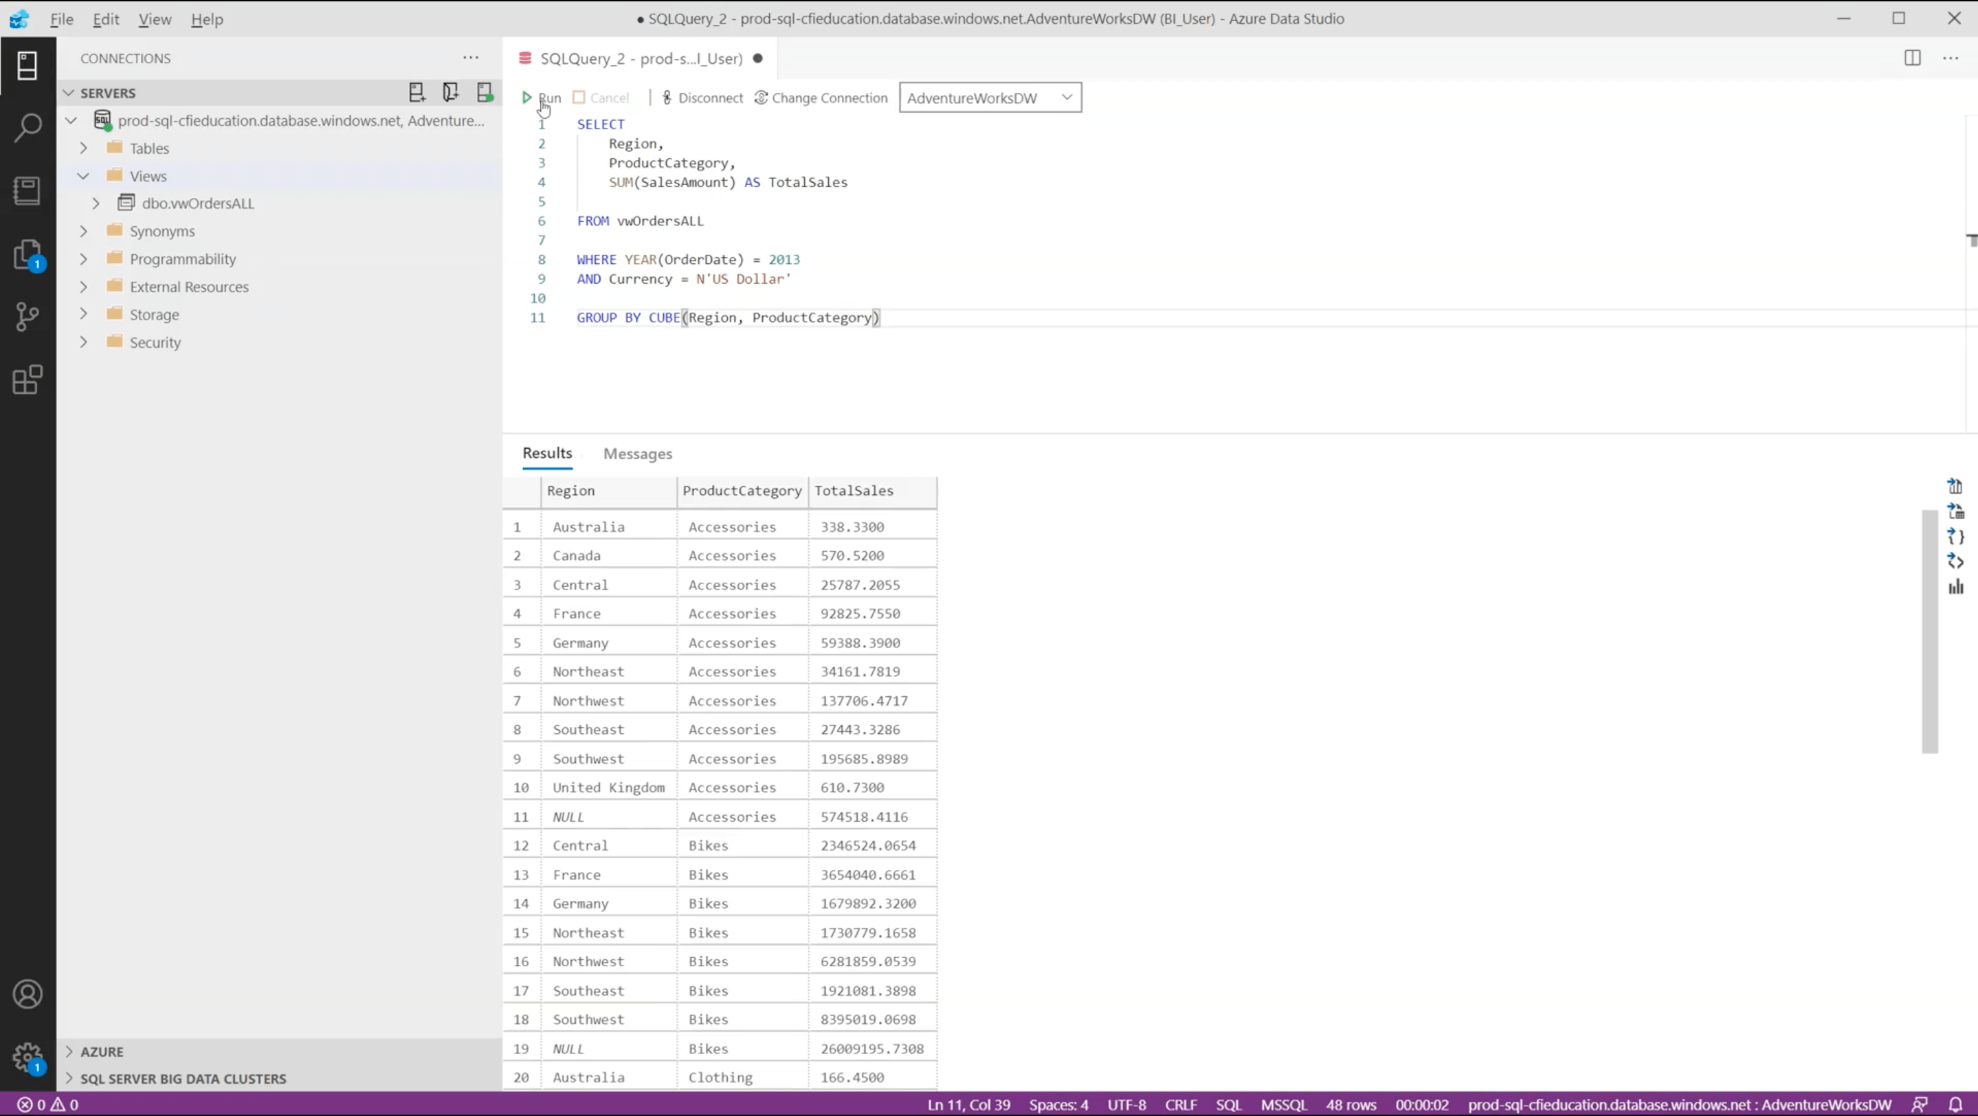Open the AdventureWorksDW database dropdown

click(x=990, y=98)
